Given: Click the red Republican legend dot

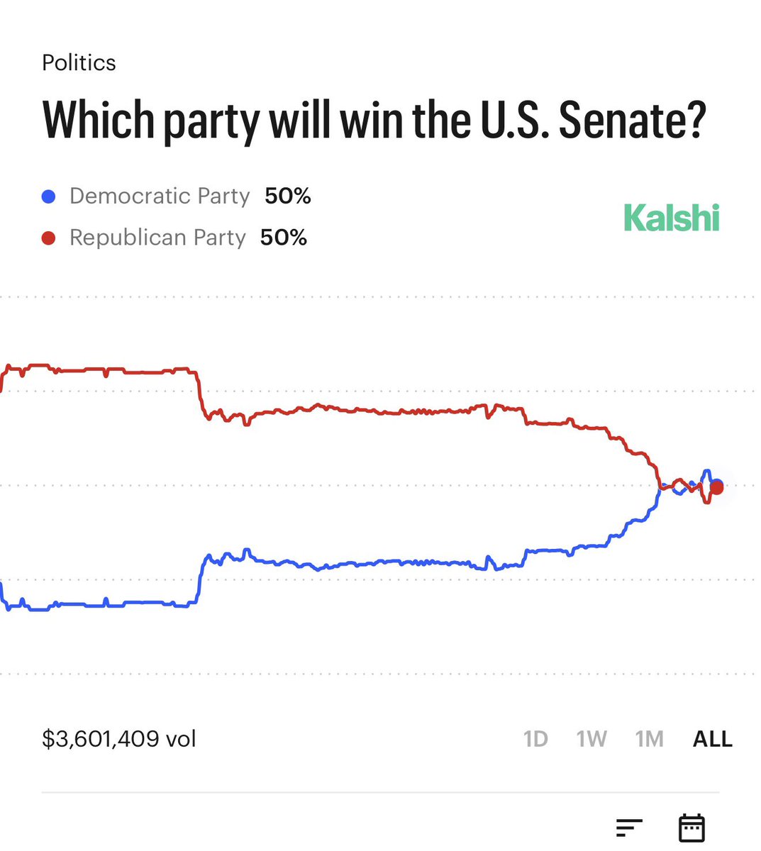Looking at the screenshot, I should pos(49,238).
